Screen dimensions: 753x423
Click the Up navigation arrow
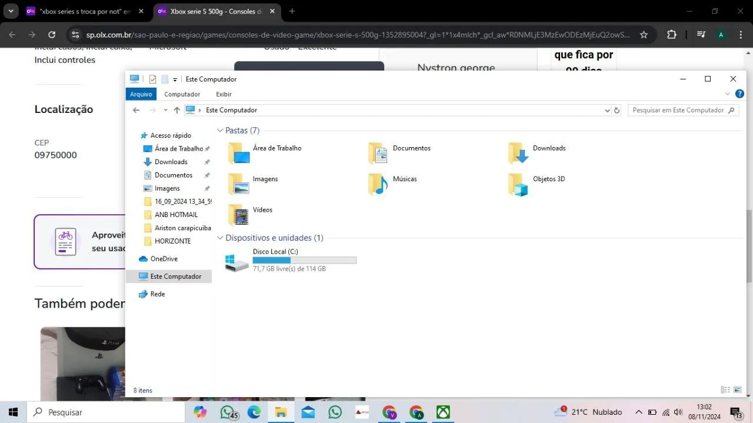(176, 110)
